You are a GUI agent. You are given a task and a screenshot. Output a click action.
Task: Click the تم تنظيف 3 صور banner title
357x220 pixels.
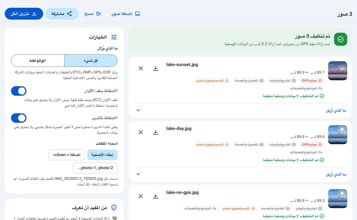pos(313,36)
